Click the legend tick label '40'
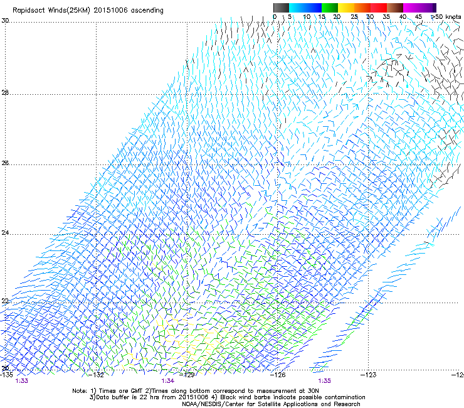464x408 pixels. pyautogui.click(x=403, y=17)
